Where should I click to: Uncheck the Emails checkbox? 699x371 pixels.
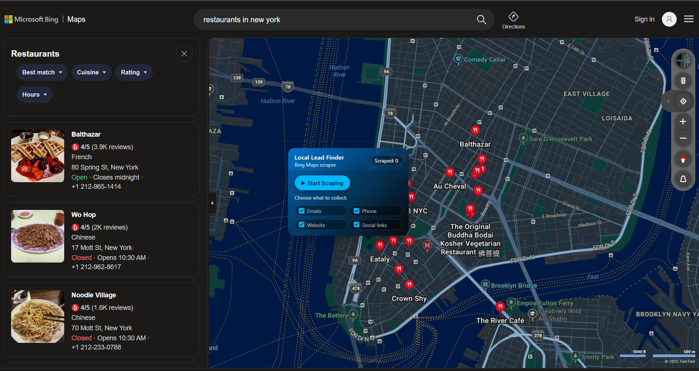click(x=302, y=211)
